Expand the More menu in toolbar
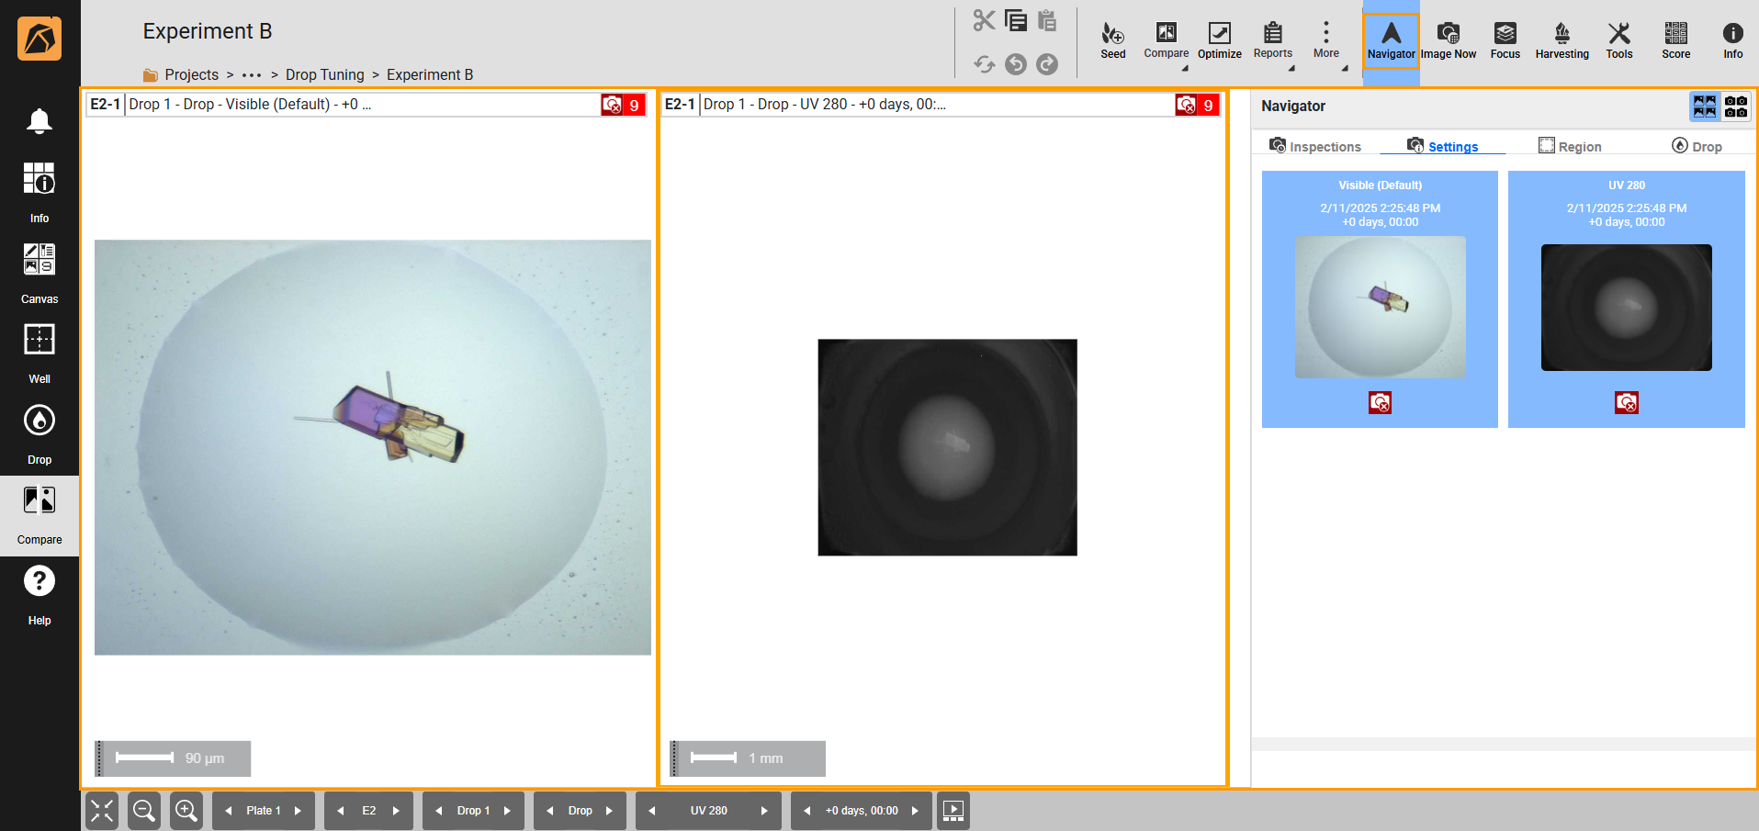Screen dimensions: 1759x831 pos(1325,40)
